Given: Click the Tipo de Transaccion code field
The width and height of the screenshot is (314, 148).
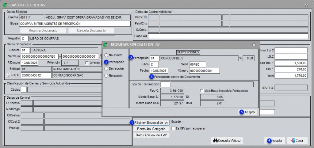Looking at the screenshot, I should click(x=165, y=84).
